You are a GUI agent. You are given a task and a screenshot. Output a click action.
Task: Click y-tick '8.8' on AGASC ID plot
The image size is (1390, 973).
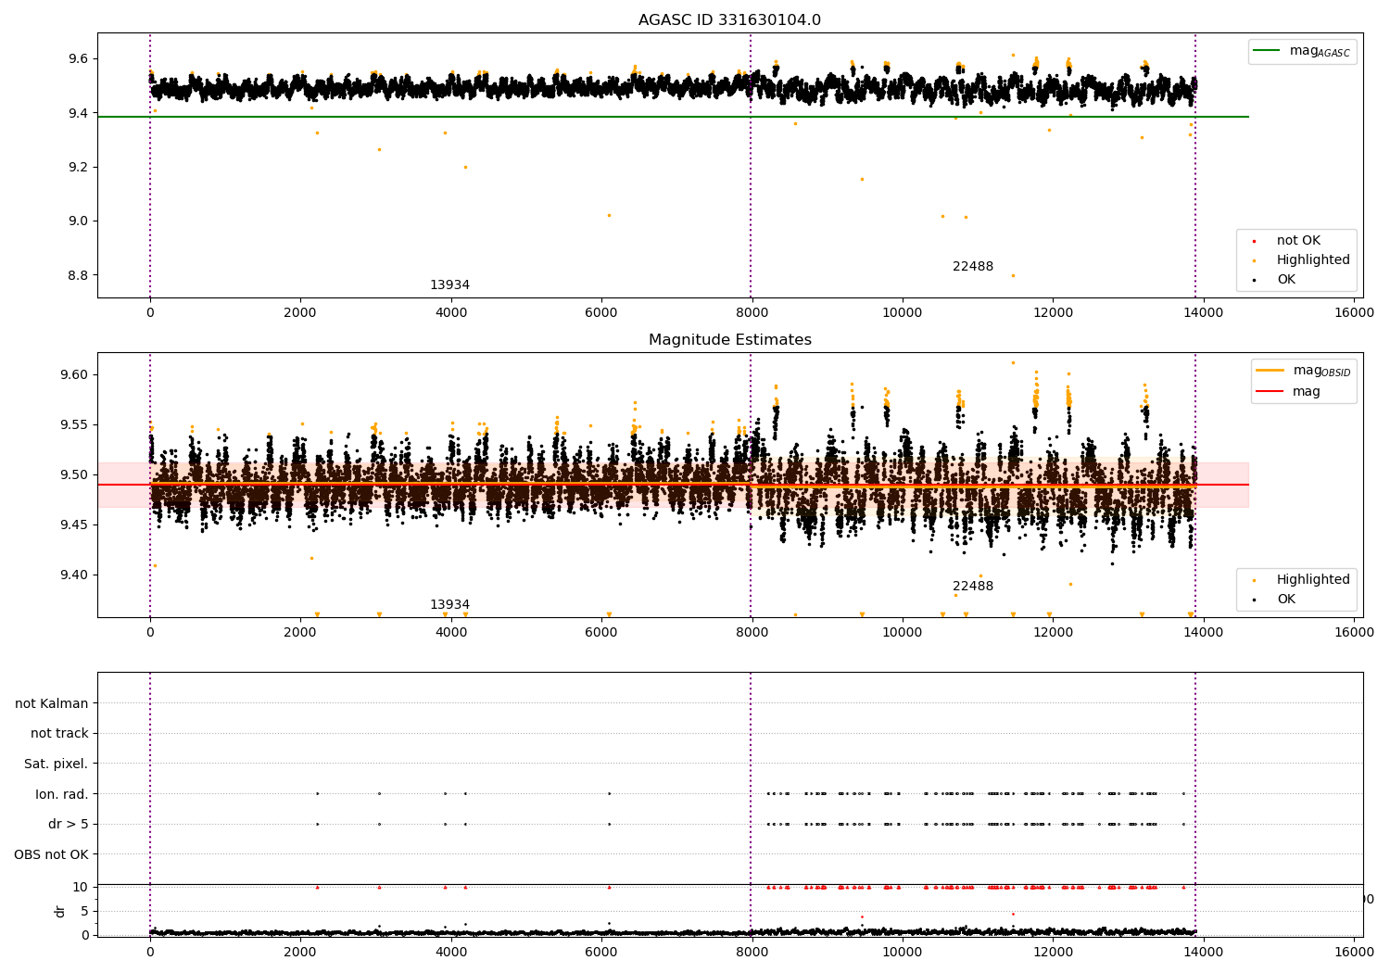[79, 276]
